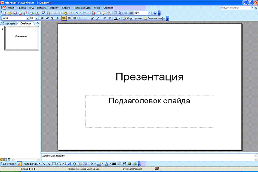This screenshot has height=172, width=258.
Task: Open a file with the Open folder icon
Action: (x=10, y=13)
